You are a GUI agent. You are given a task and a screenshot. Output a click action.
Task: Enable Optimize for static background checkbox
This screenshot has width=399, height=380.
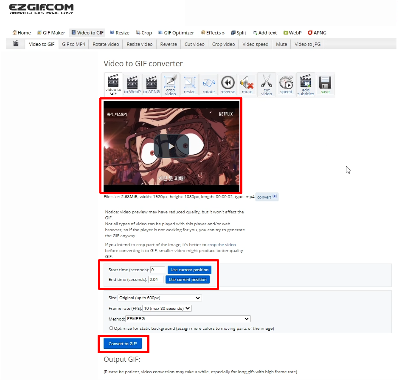[111, 328]
